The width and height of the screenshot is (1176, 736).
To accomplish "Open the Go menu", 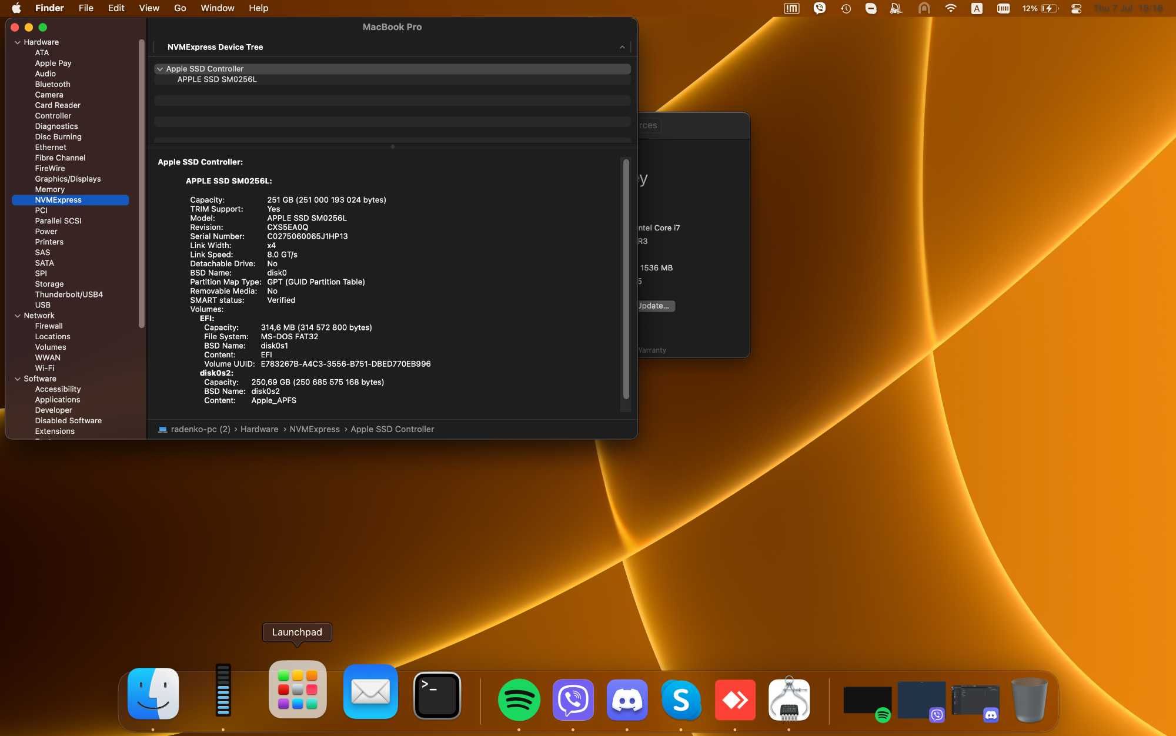I will pyautogui.click(x=180, y=8).
